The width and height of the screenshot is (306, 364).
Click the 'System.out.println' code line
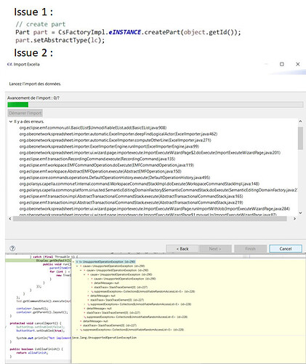(44, 338)
